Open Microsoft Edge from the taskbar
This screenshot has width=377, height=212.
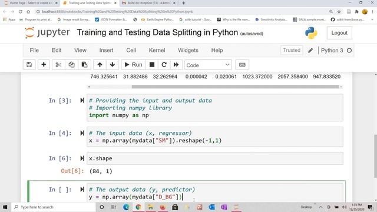pyautogui.click(x=126, y=207)
